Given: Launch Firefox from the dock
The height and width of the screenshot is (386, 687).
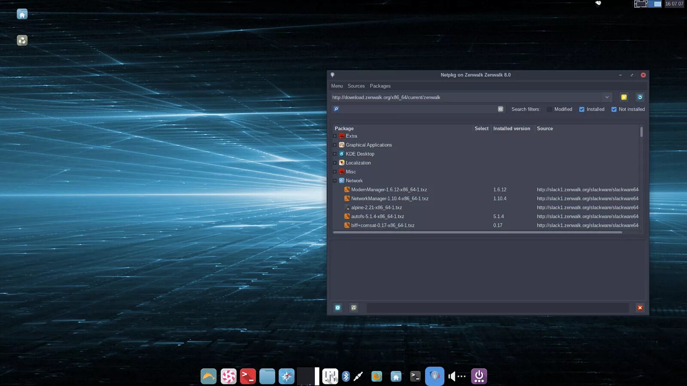Looking at the screenshot, I should (377, 377).
